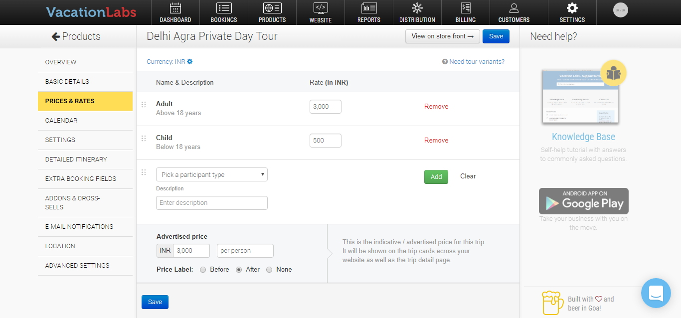Remove the Child rate row
This screenshot has width=681, height=318.
pos(436,141)
